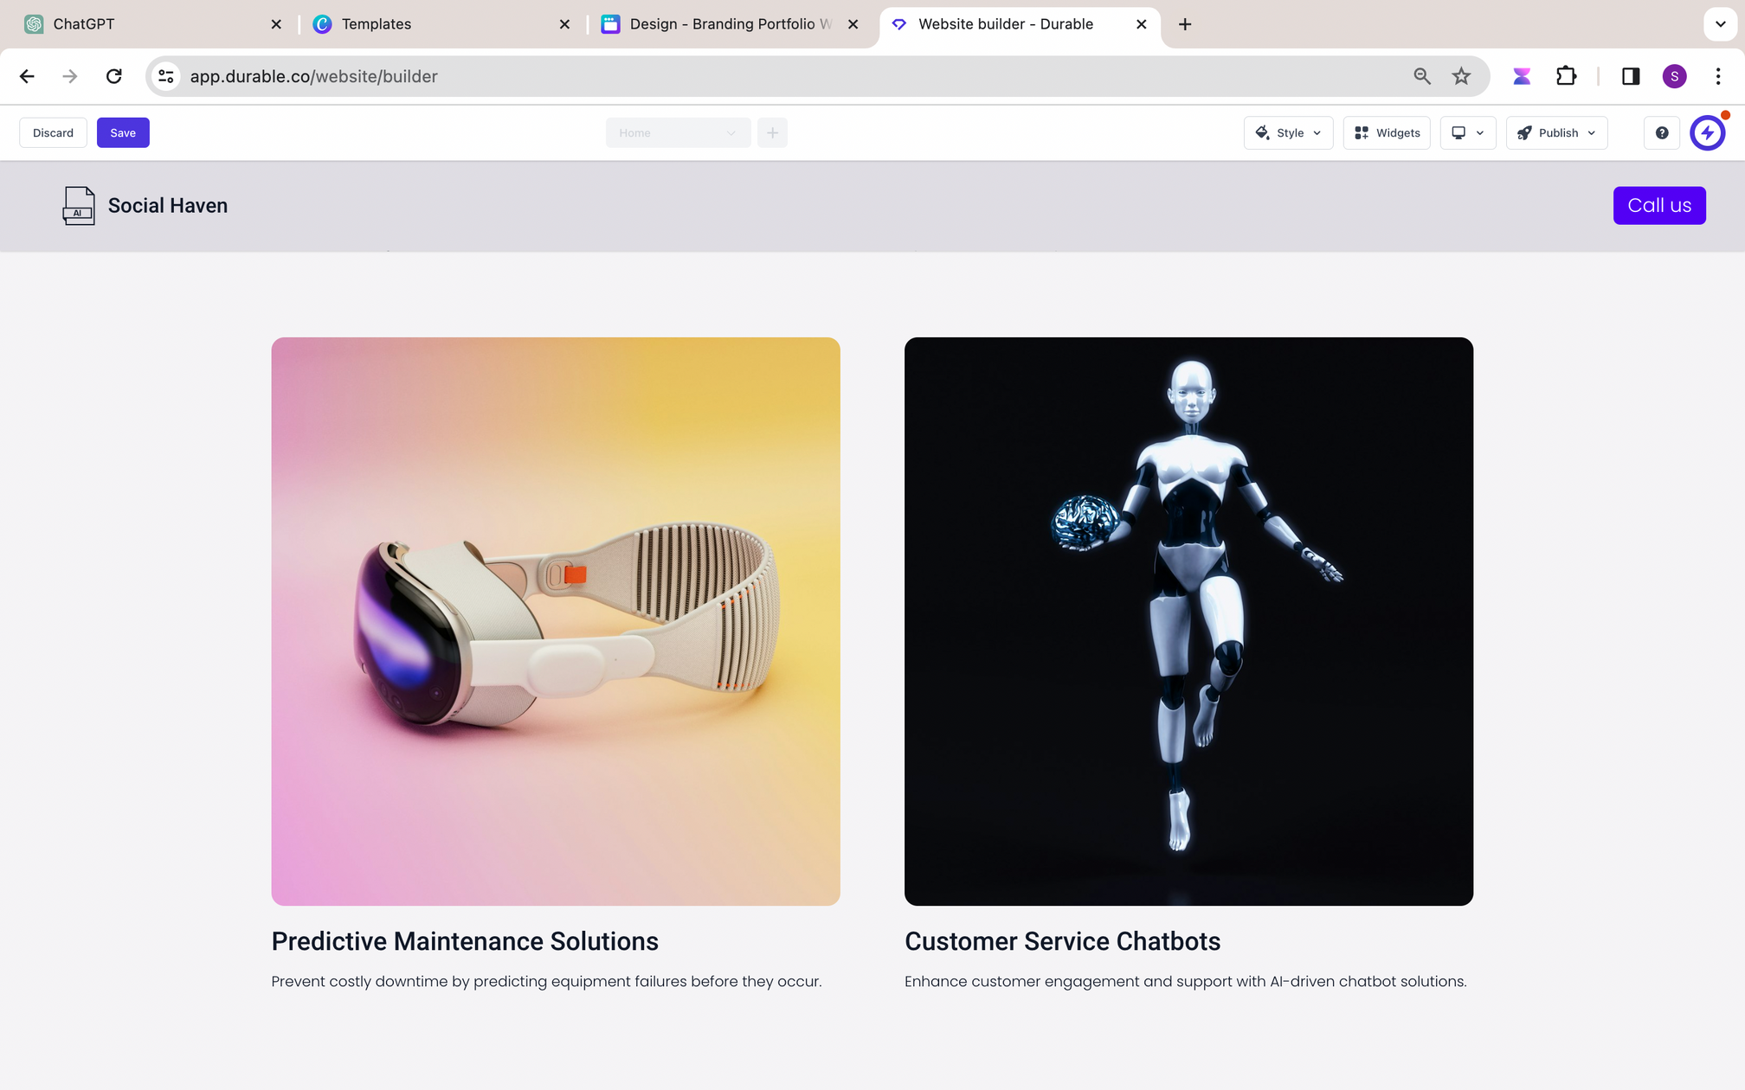Click the browser back arrow
The width and height of the screenshot is (1745, 1090).
point(27,76)
